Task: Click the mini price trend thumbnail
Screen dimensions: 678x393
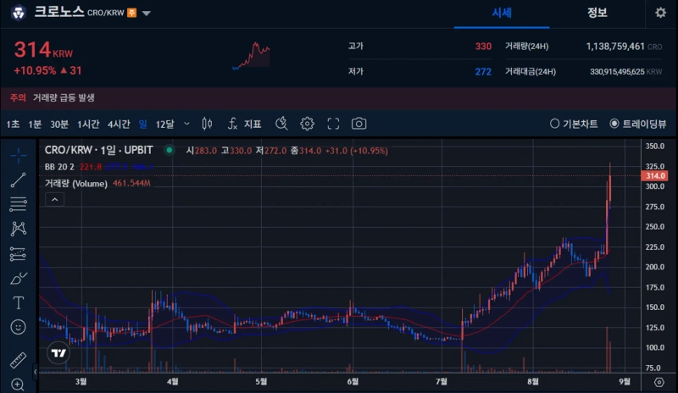Action: tap(251, 57)
